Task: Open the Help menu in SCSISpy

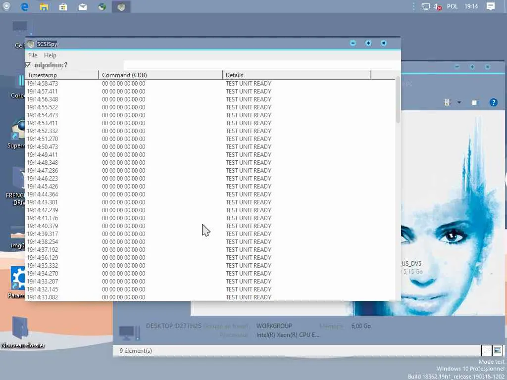Action: click(x=50, y=55)
